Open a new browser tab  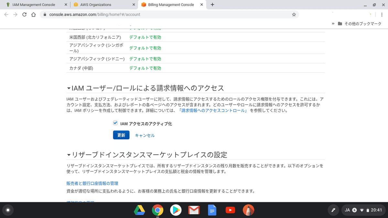tap(212, 5)
